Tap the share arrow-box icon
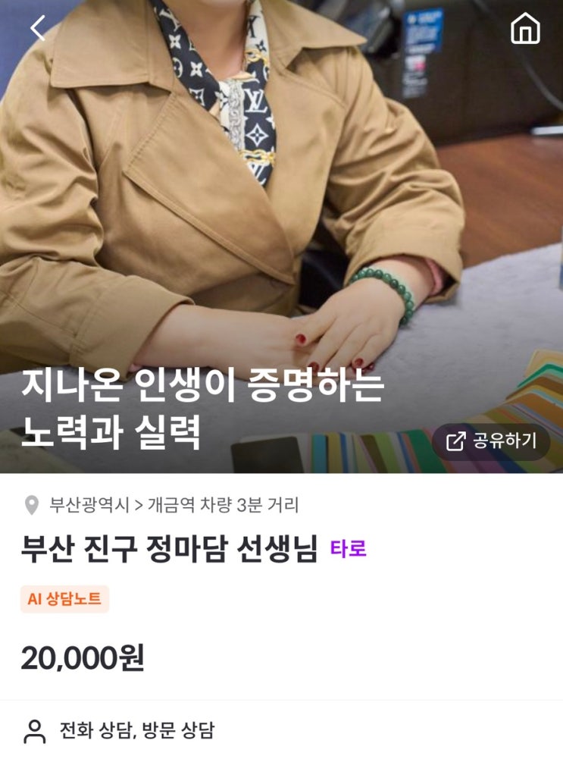This screenshot has width=563, height=759. pos(455,441)
